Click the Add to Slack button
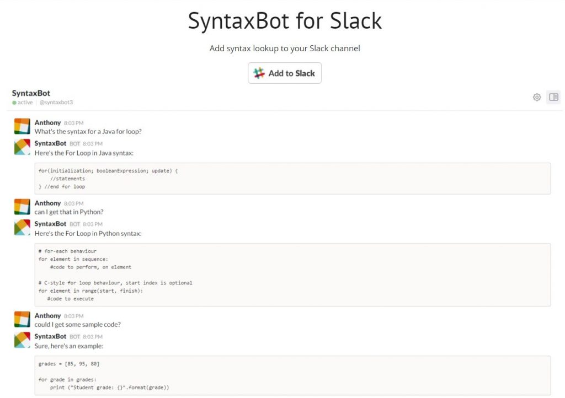The width and height of the screenshot is (565, 398). (x=284, y=73)
